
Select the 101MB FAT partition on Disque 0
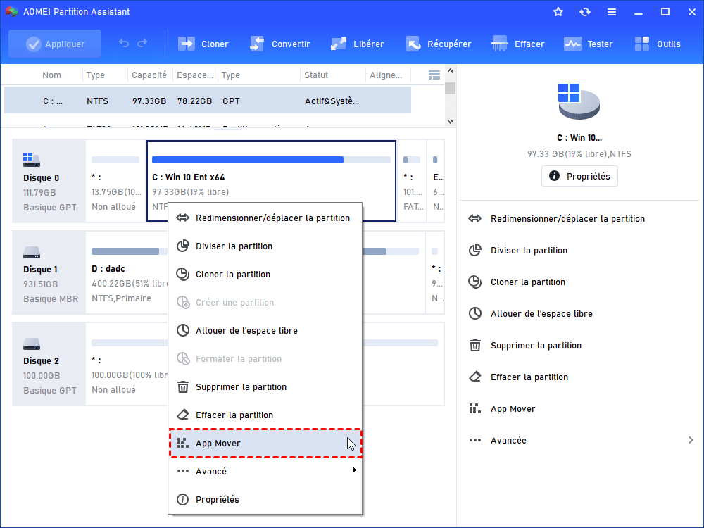click(x=412, y=182)
